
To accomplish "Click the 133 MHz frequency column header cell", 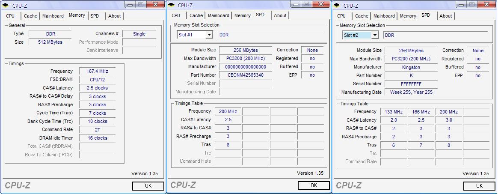I will [394, 112].
